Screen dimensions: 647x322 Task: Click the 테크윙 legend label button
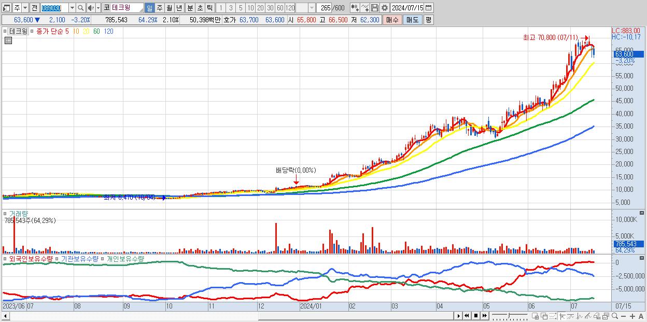18,31
